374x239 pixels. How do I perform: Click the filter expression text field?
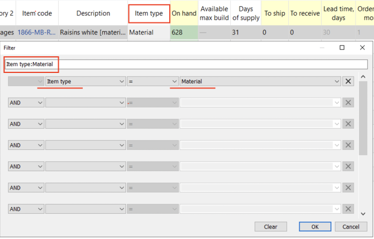pos(185,64)
